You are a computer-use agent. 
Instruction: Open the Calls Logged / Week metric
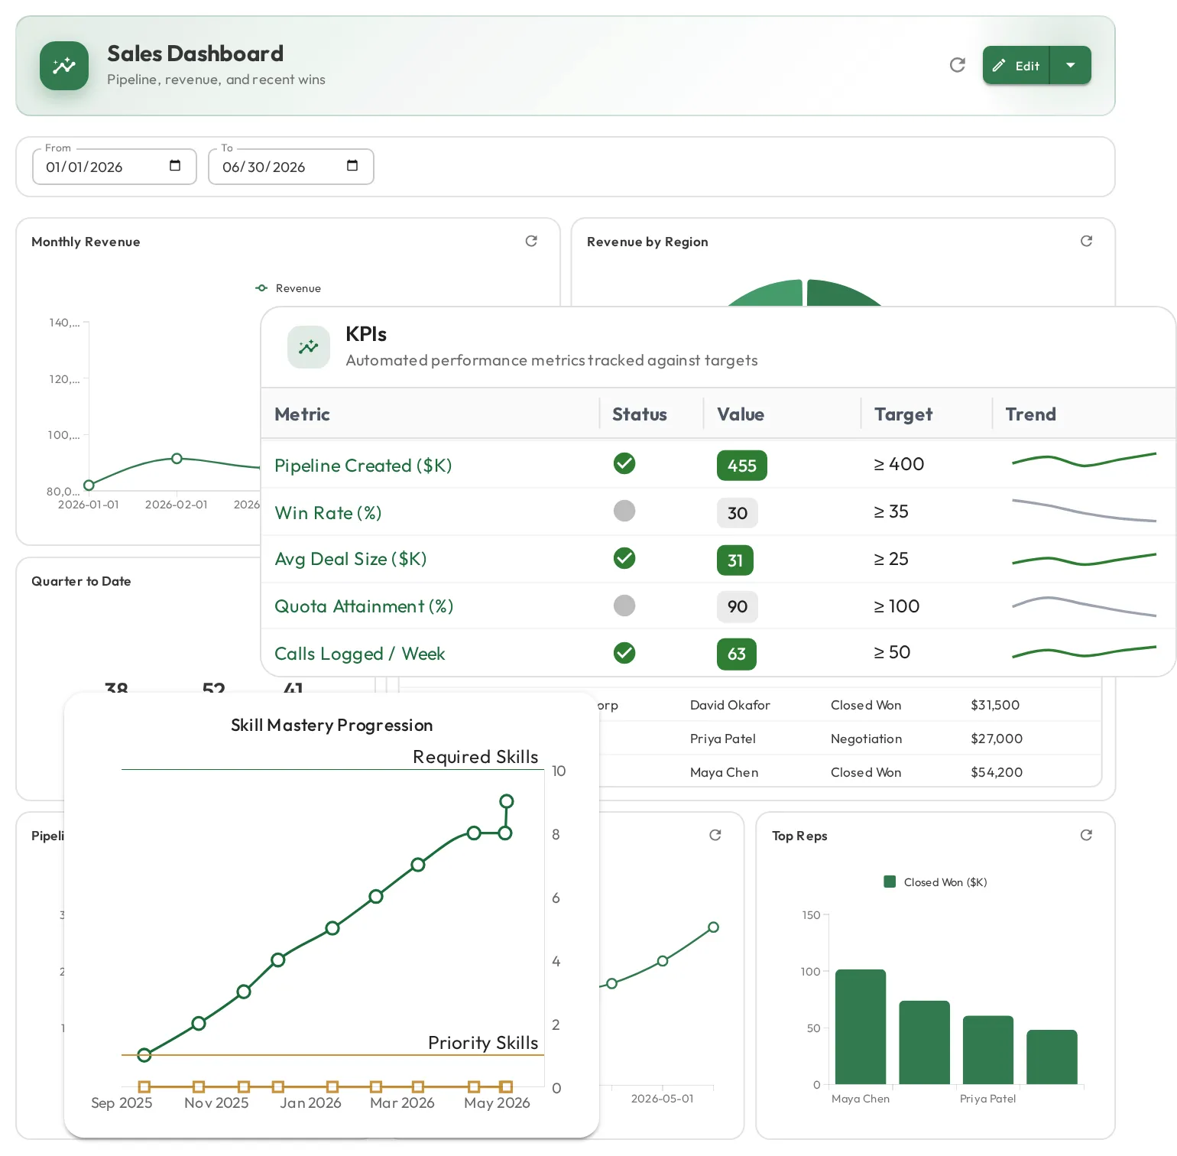360,654
